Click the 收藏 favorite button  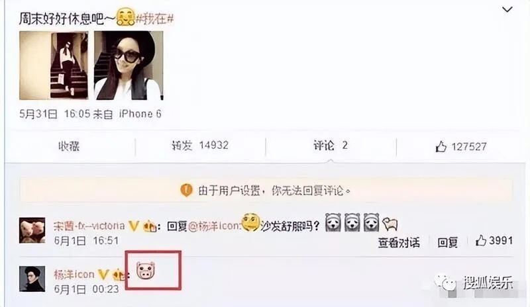click(x=69, y=146)
